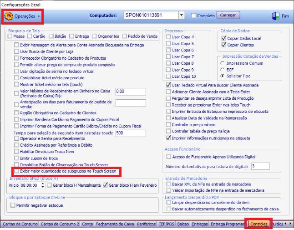The width and height of the screenshot is (294, 230).
Task: Check Região Obrigatória no Cadastro de Clientes
Action: coord(16,113)
